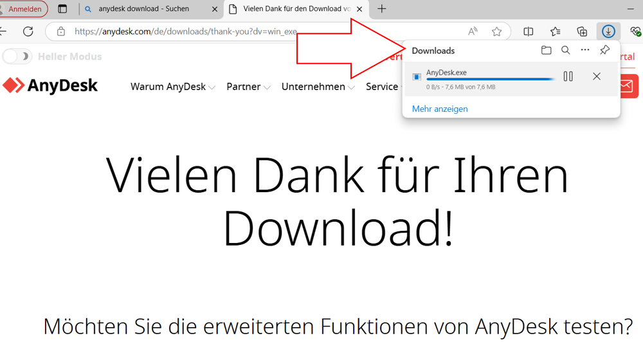Open more options in Downloads panel
Image resolution: width=643 pixels, height=349 pixels.
[584, 50]
